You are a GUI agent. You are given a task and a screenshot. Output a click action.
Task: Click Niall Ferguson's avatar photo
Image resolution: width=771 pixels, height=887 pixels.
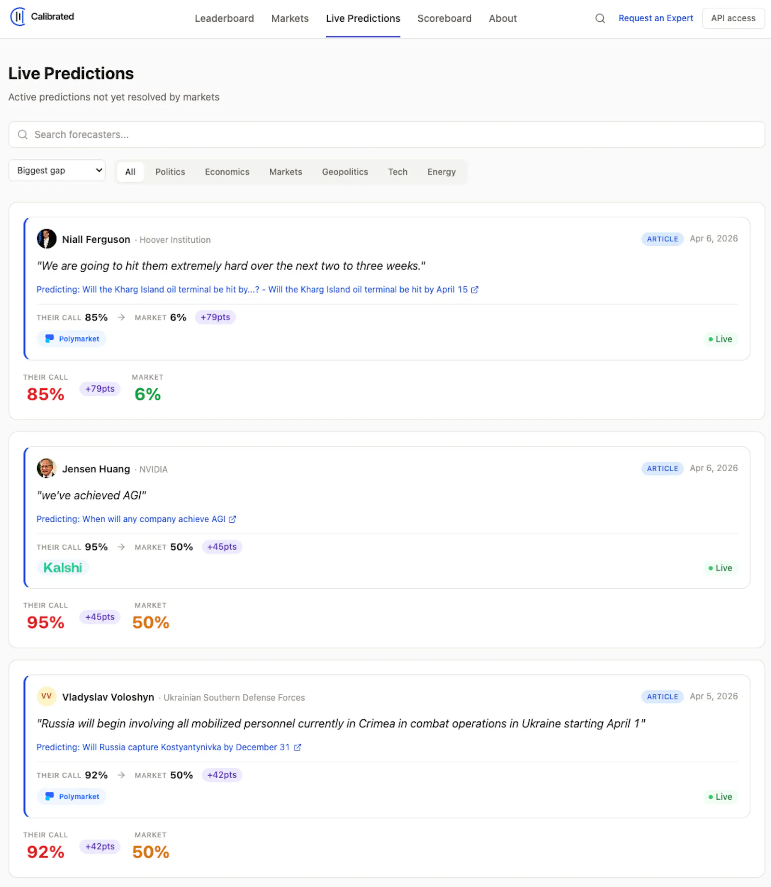[47, 239]
